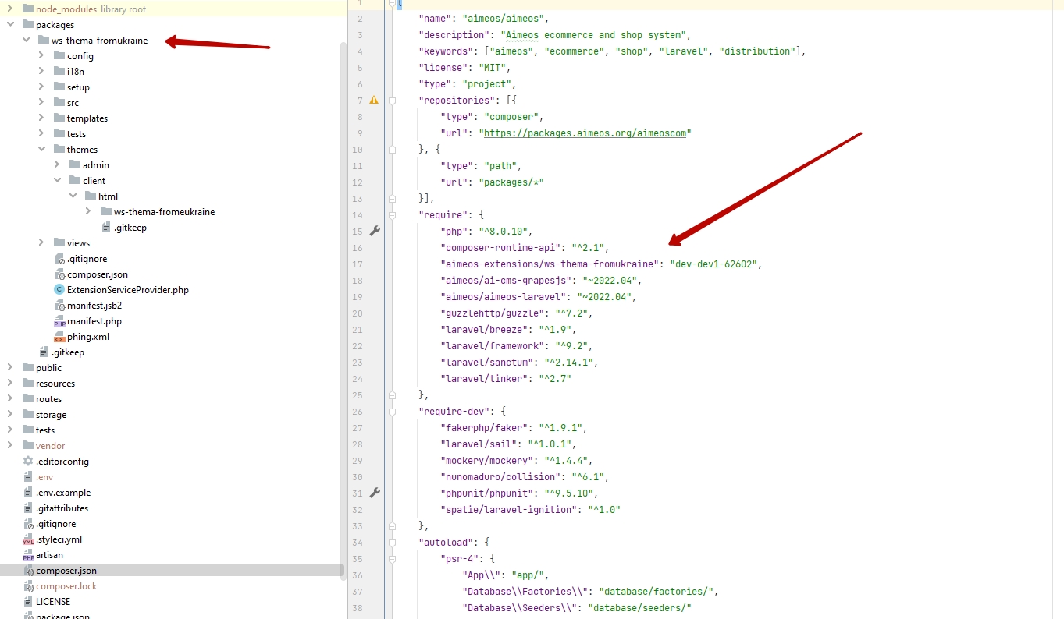1064x619 pixels.
Task: Click the tests folder icon under ws-thema-fromukraine
Action: point(59,134)
